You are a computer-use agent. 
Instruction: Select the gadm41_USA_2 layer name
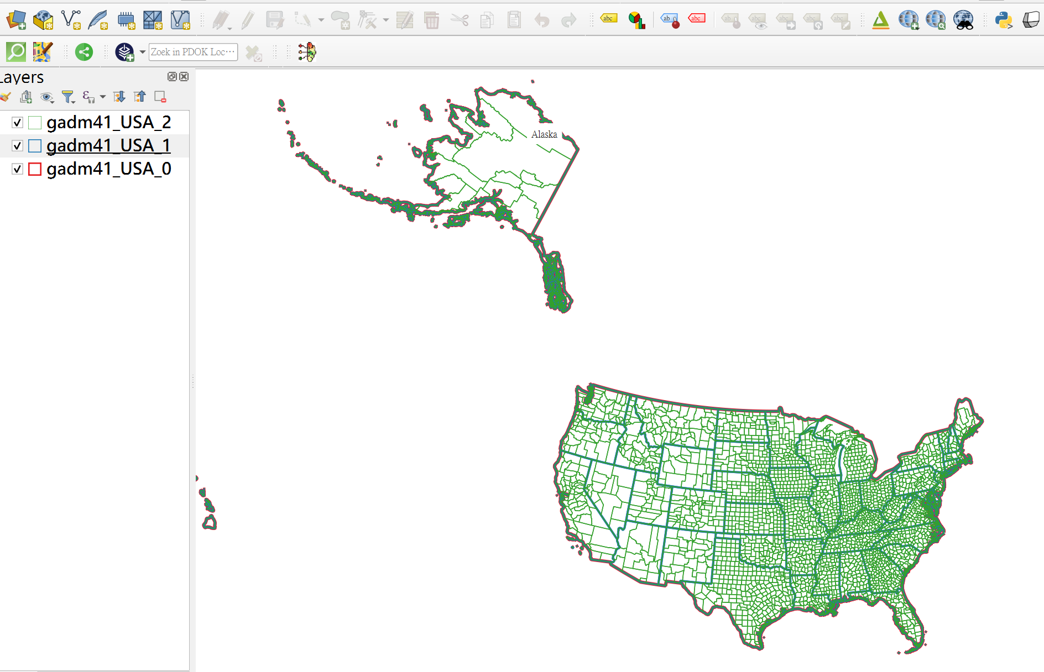(109, 123)
